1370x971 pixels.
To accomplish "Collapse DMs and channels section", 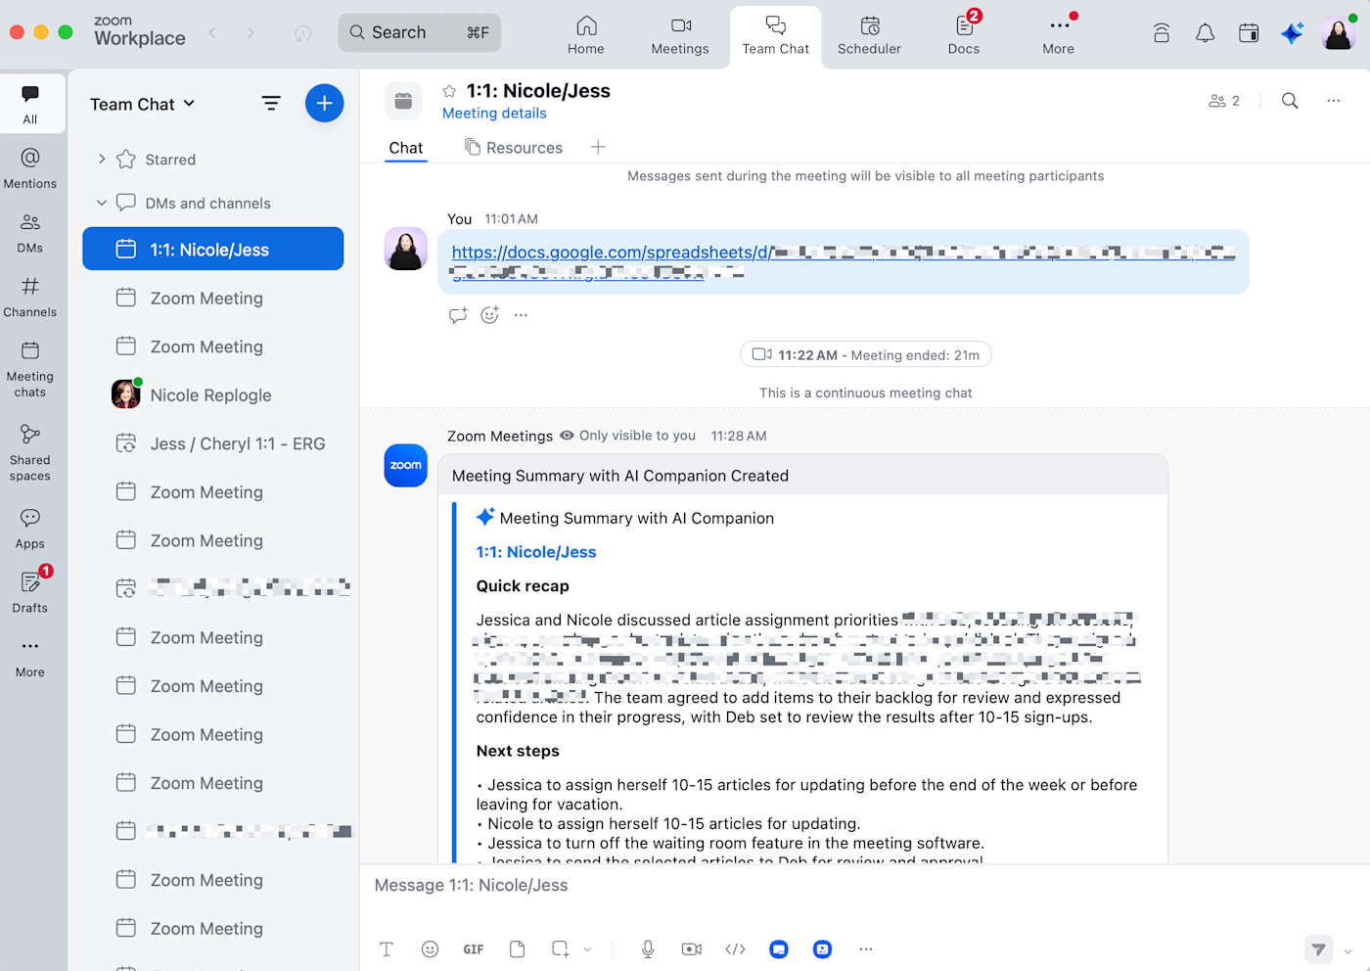I will [x=102, y=203].
